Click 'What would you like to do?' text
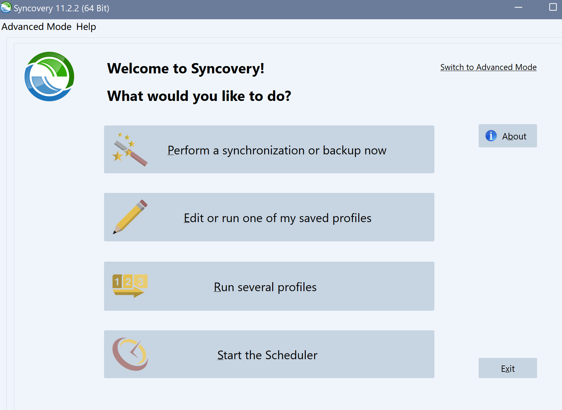Viewport: 562px width, 410px height. [x=199, y=96]
